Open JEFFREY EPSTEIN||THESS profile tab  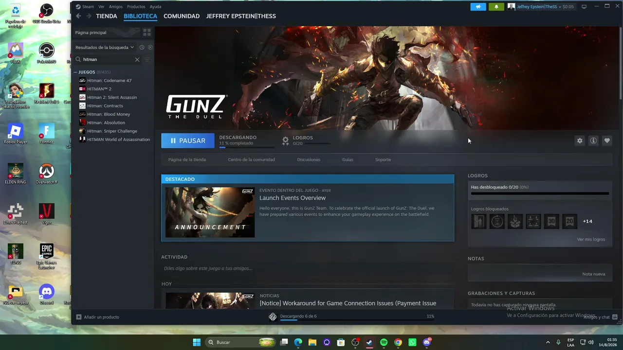click(241, 16)
